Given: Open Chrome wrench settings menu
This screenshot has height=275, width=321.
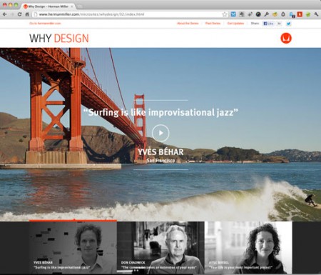Looking at the screenshot, I should (316, 14).
